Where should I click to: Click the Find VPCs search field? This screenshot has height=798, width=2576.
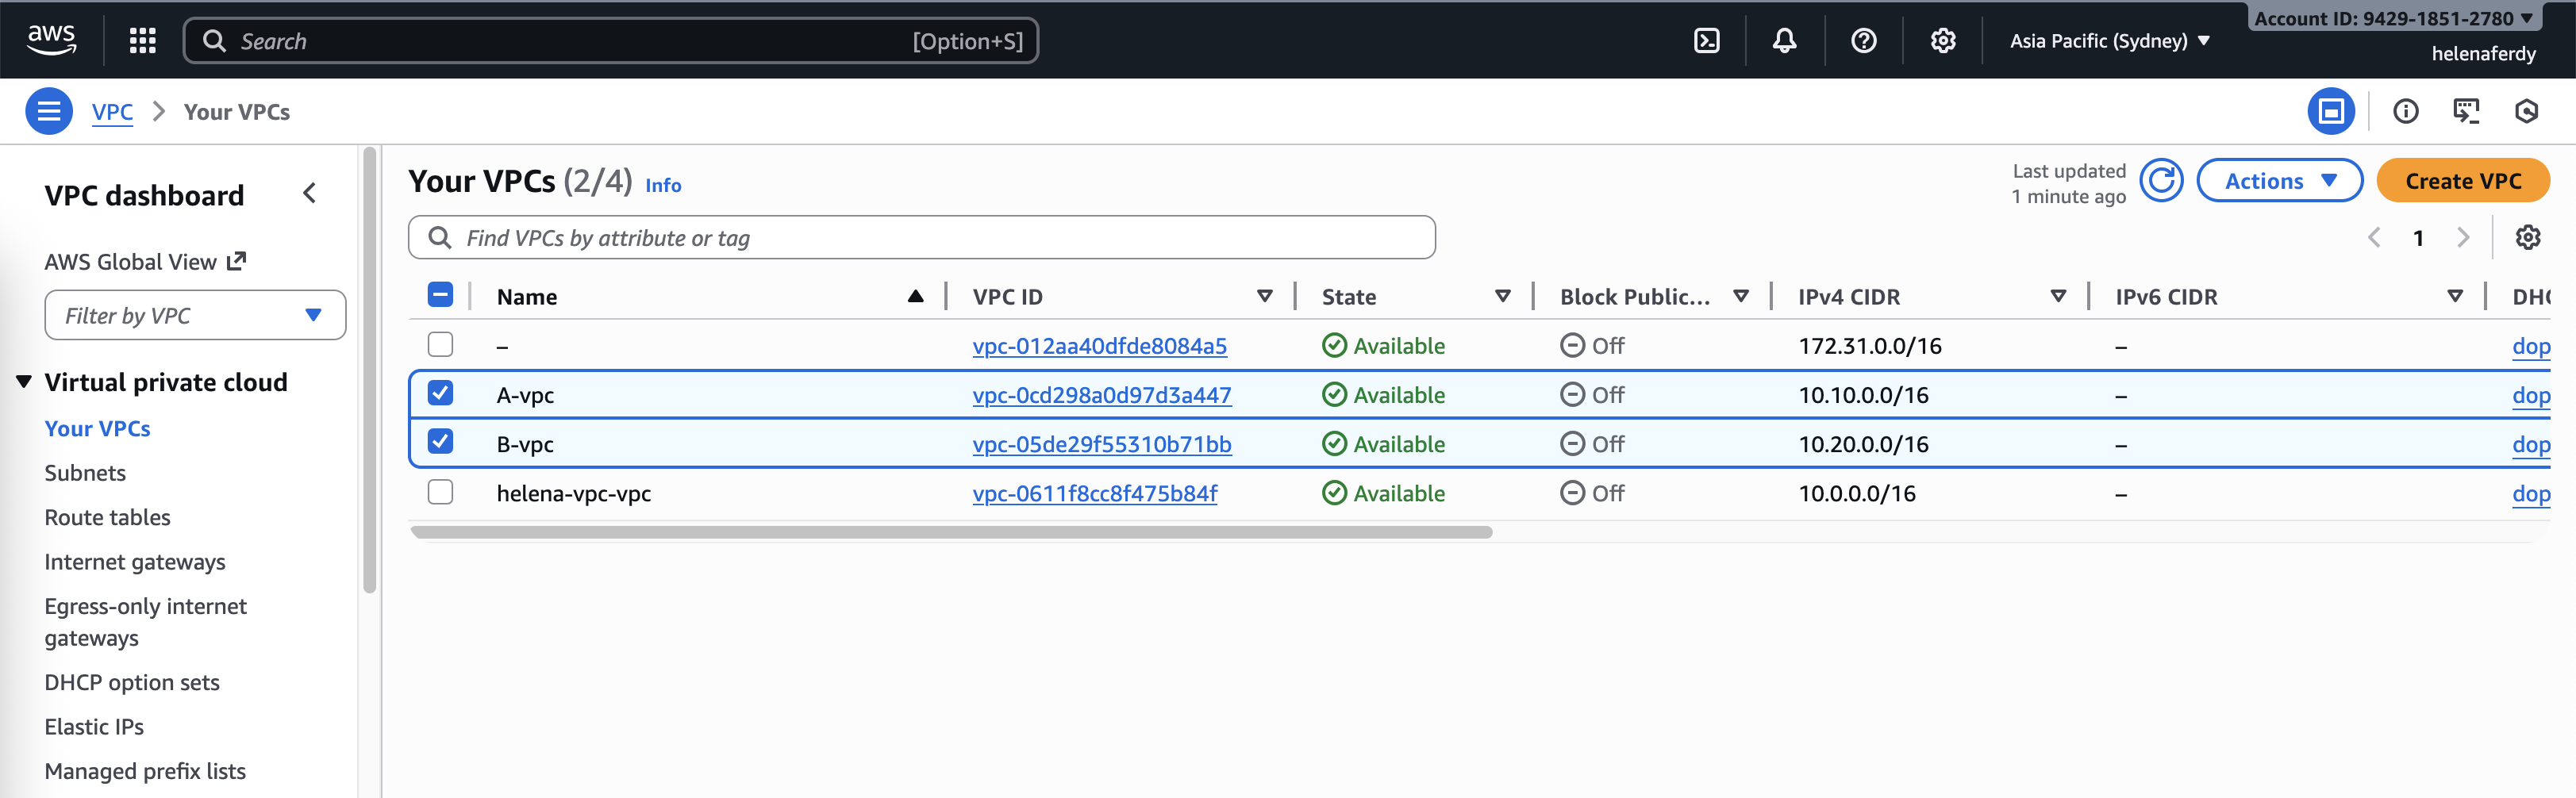click(x=920, y=238)
